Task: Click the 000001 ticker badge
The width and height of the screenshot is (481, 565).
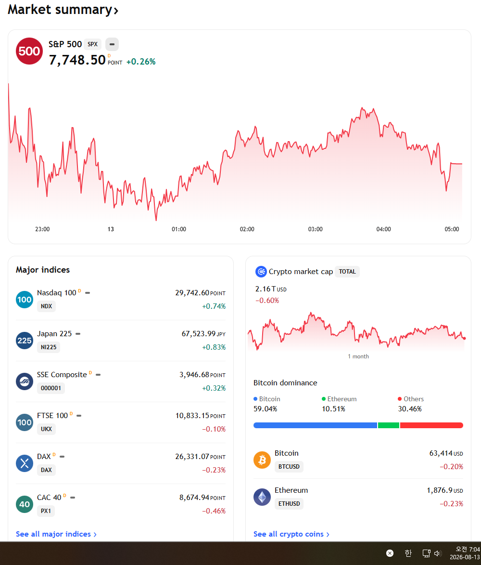Action: [51, 388]
